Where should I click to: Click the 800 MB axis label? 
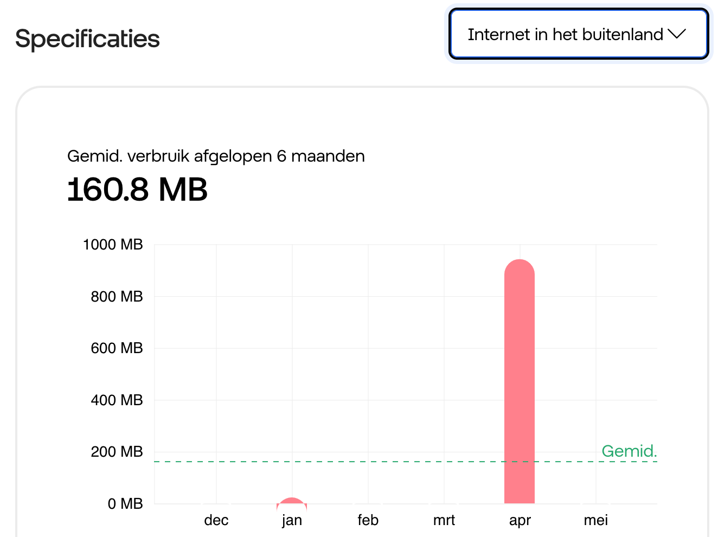point(117,297)
